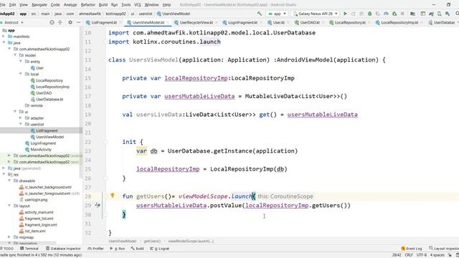
Task: Open the Navigate menu
Action: [39, 5]
